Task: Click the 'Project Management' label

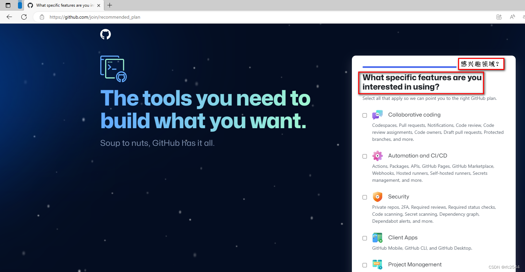Action: click(x=415, y=264)
